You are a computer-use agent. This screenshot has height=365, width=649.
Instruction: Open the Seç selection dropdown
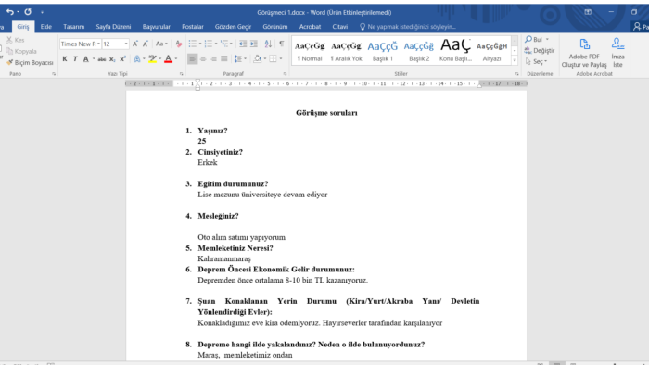[536, 61]
